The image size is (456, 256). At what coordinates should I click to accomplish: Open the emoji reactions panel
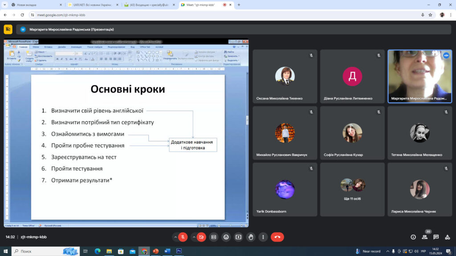226,237
